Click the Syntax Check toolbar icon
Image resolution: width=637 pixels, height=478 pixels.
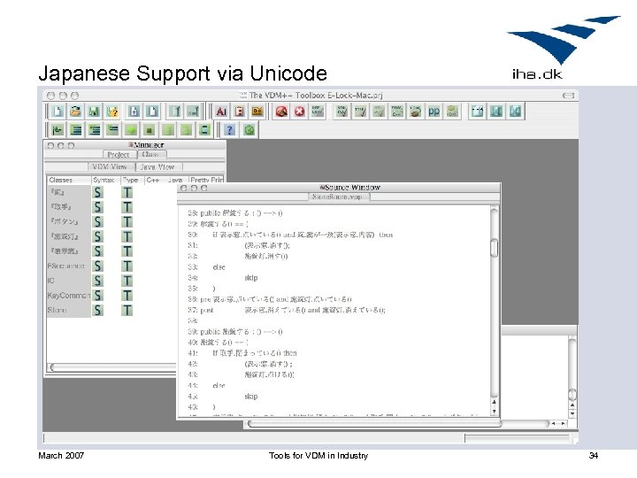(342, 112)
